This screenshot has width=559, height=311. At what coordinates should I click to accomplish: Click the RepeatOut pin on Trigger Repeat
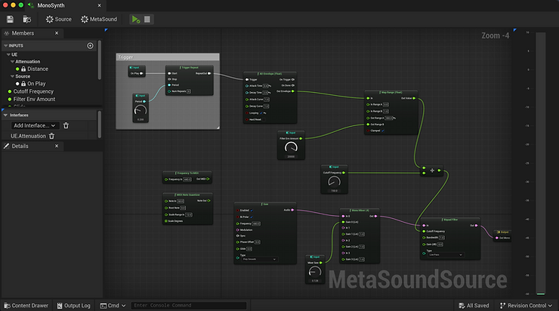(x=209, y=73)
